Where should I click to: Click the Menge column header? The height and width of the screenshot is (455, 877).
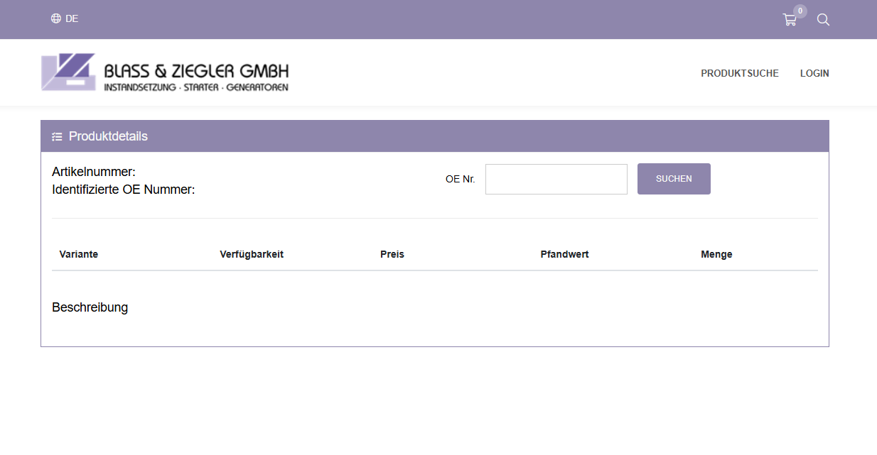coord(716,254)
